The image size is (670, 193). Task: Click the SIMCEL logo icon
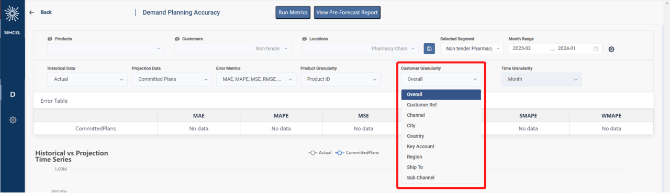pyautogui.click(x=13, y=14)
